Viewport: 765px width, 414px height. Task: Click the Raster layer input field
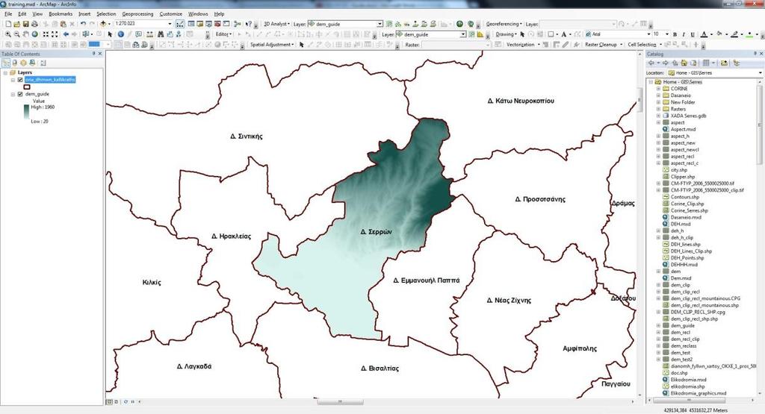coord(456,45)
